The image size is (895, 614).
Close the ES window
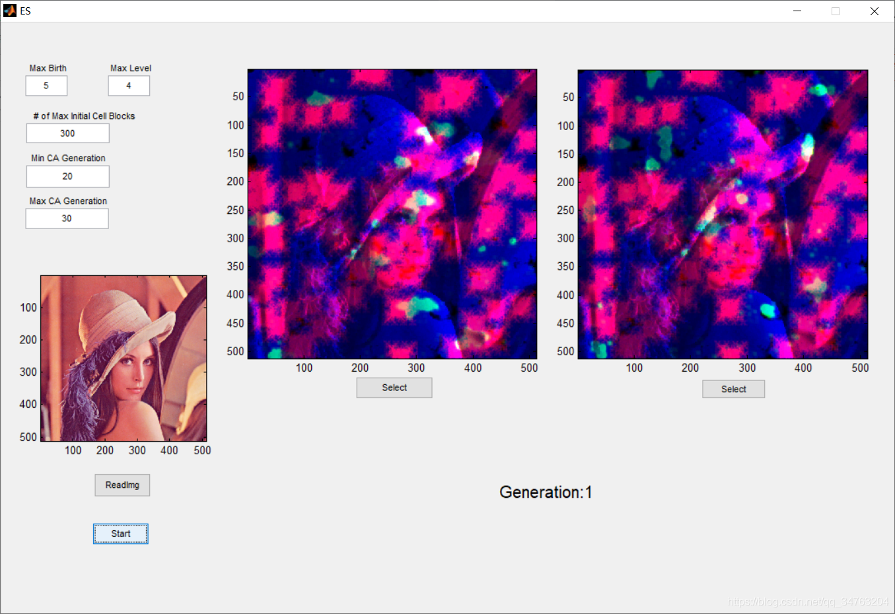pos(874,11)
